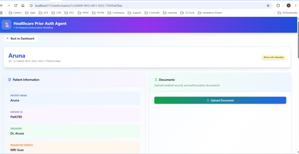Click the More Info Needed status badge

[273, 57]
